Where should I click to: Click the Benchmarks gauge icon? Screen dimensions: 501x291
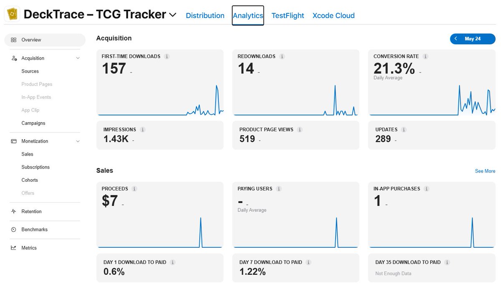[14, 230]
